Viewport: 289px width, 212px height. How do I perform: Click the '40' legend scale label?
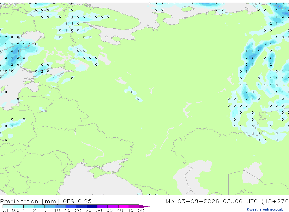(120, 210)
